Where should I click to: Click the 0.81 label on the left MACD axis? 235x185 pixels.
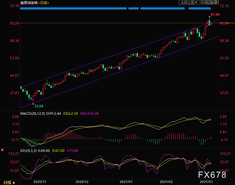pyautogui.click(x=15, y=132)
